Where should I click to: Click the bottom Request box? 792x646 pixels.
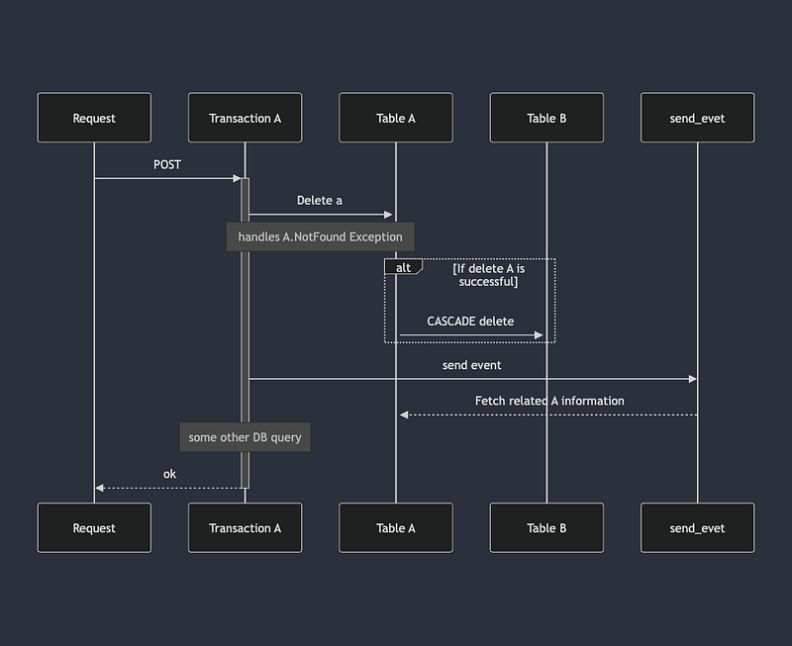pos(94,528)
